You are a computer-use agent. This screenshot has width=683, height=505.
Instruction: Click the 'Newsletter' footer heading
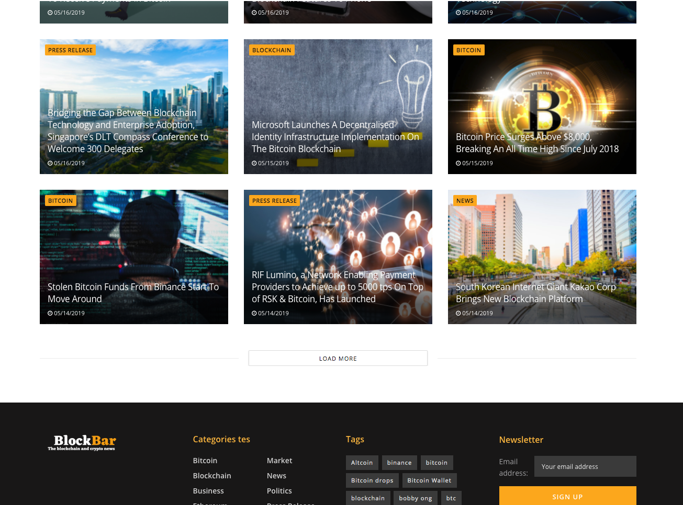point(521,440)
